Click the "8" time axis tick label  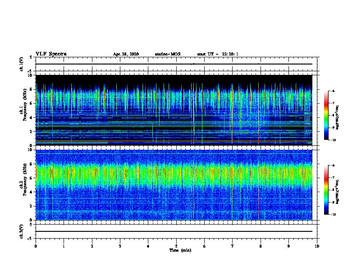pos(261,246)
